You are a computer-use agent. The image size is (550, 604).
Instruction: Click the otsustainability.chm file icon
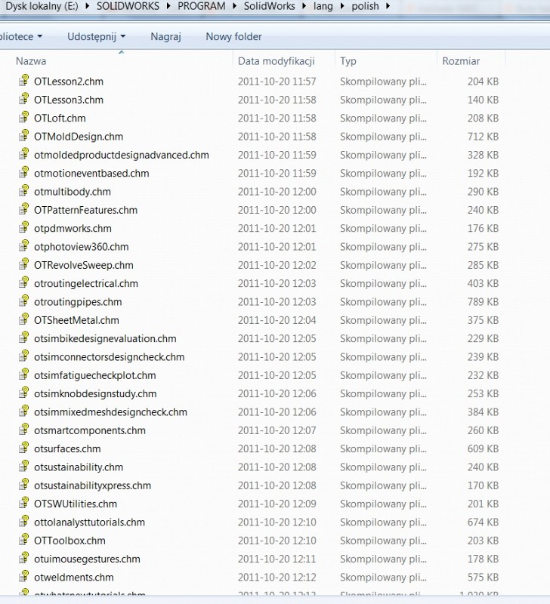click(24, 466)
